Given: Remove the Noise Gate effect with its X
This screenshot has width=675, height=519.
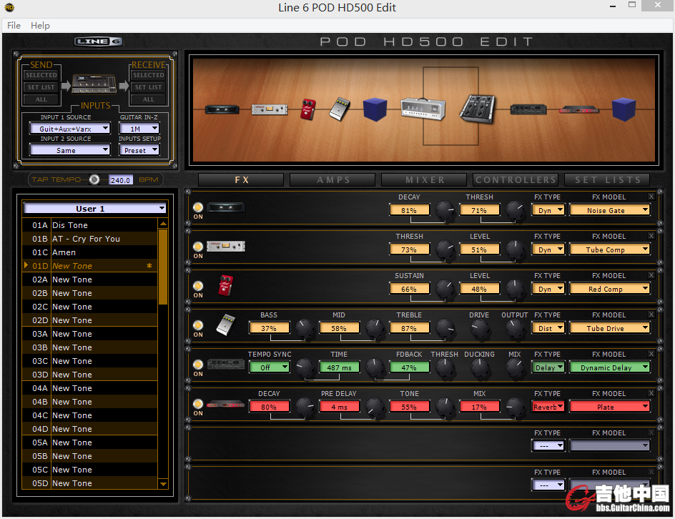Looking at the screenshot, I should [651, 197].
